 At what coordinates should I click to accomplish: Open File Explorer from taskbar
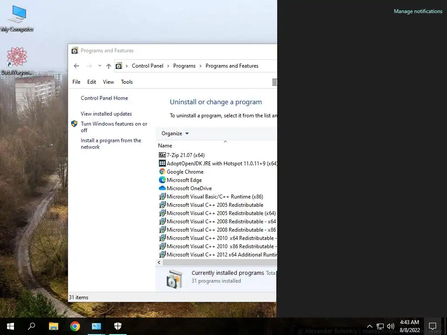[x=53, y=326]
